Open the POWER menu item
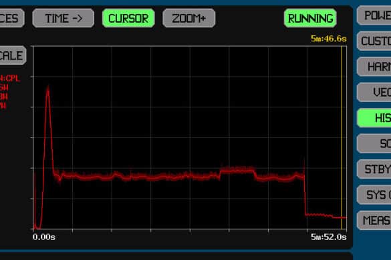 pyautogui.click(x=374, y=15)
